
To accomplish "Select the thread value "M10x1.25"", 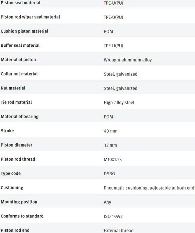I will [x=113, y=159].
